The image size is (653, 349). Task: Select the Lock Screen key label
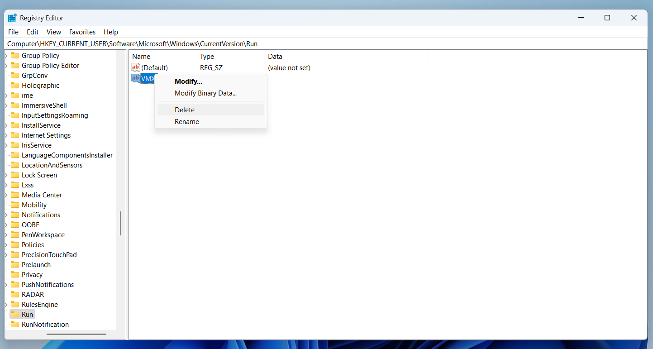click(x=39, y=175)
